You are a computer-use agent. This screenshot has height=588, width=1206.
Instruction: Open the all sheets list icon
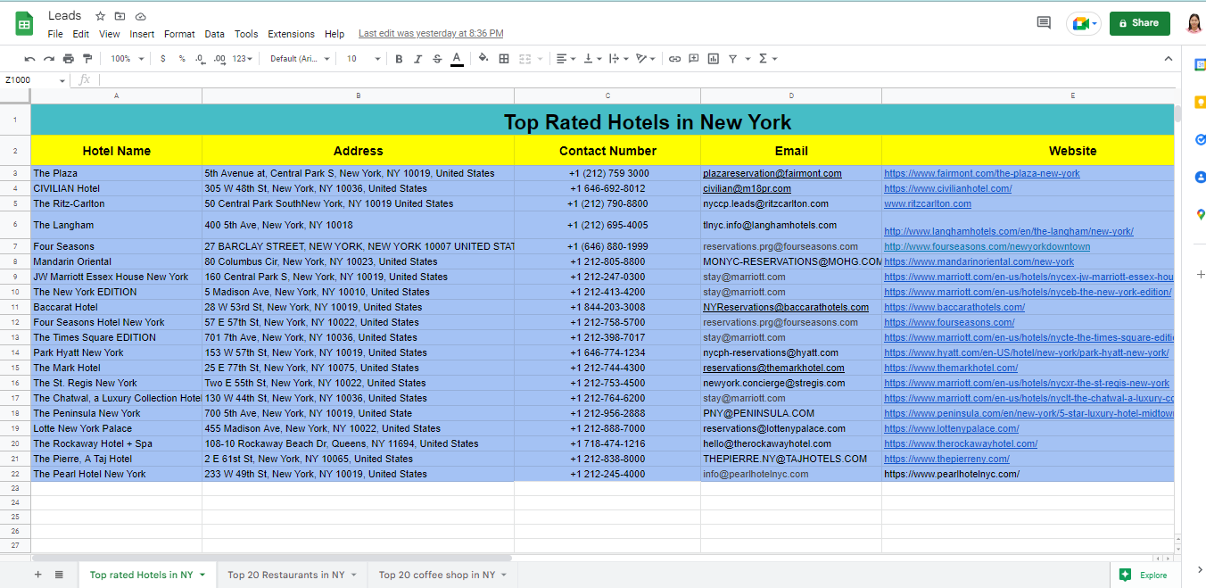click(59, 575)
